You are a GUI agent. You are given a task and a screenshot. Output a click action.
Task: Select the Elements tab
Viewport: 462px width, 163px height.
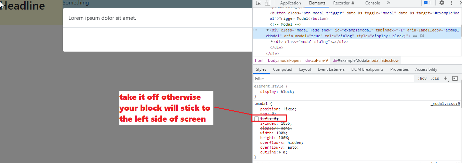coord(317,3)
